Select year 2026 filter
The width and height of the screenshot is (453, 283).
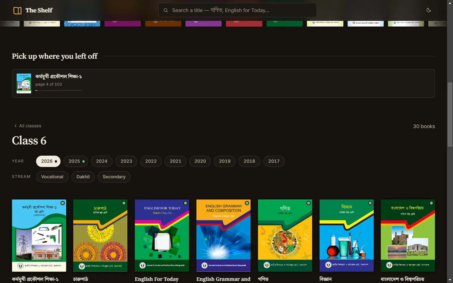(48, 161)
